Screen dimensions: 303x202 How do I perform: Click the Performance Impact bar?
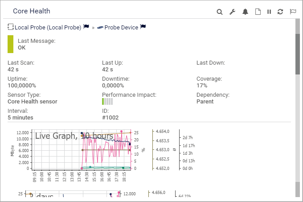click(107, 101)
